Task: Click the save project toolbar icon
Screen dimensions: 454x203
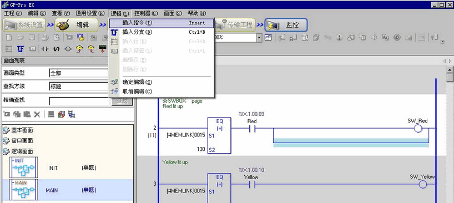Action: pos(32,37)
